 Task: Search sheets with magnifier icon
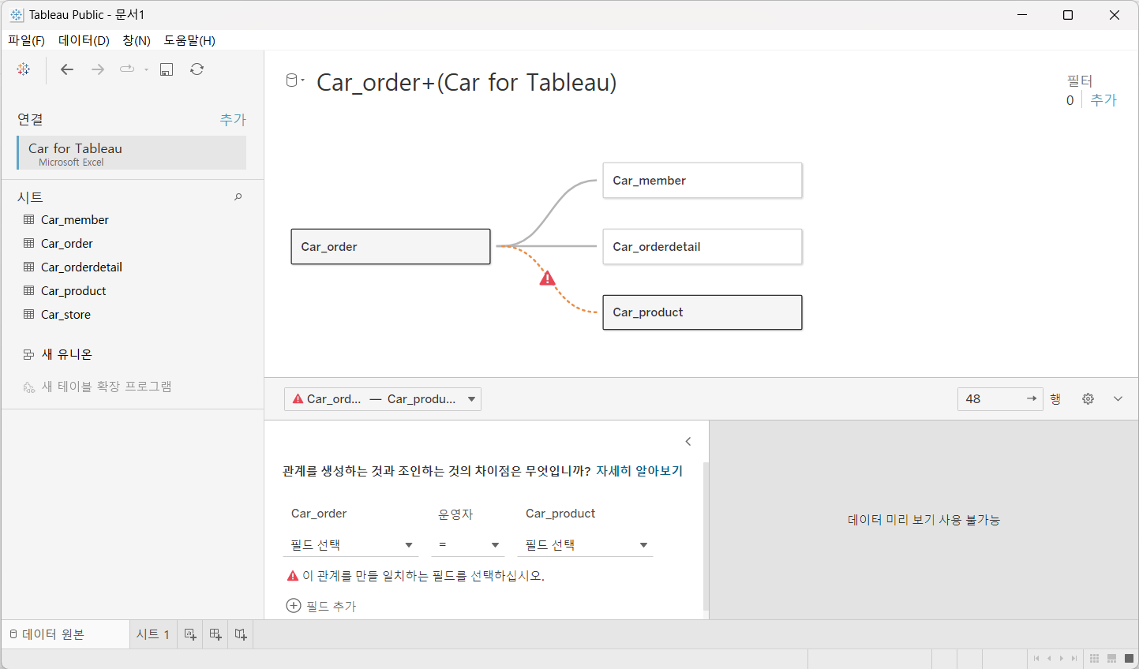tap(238, 197)
